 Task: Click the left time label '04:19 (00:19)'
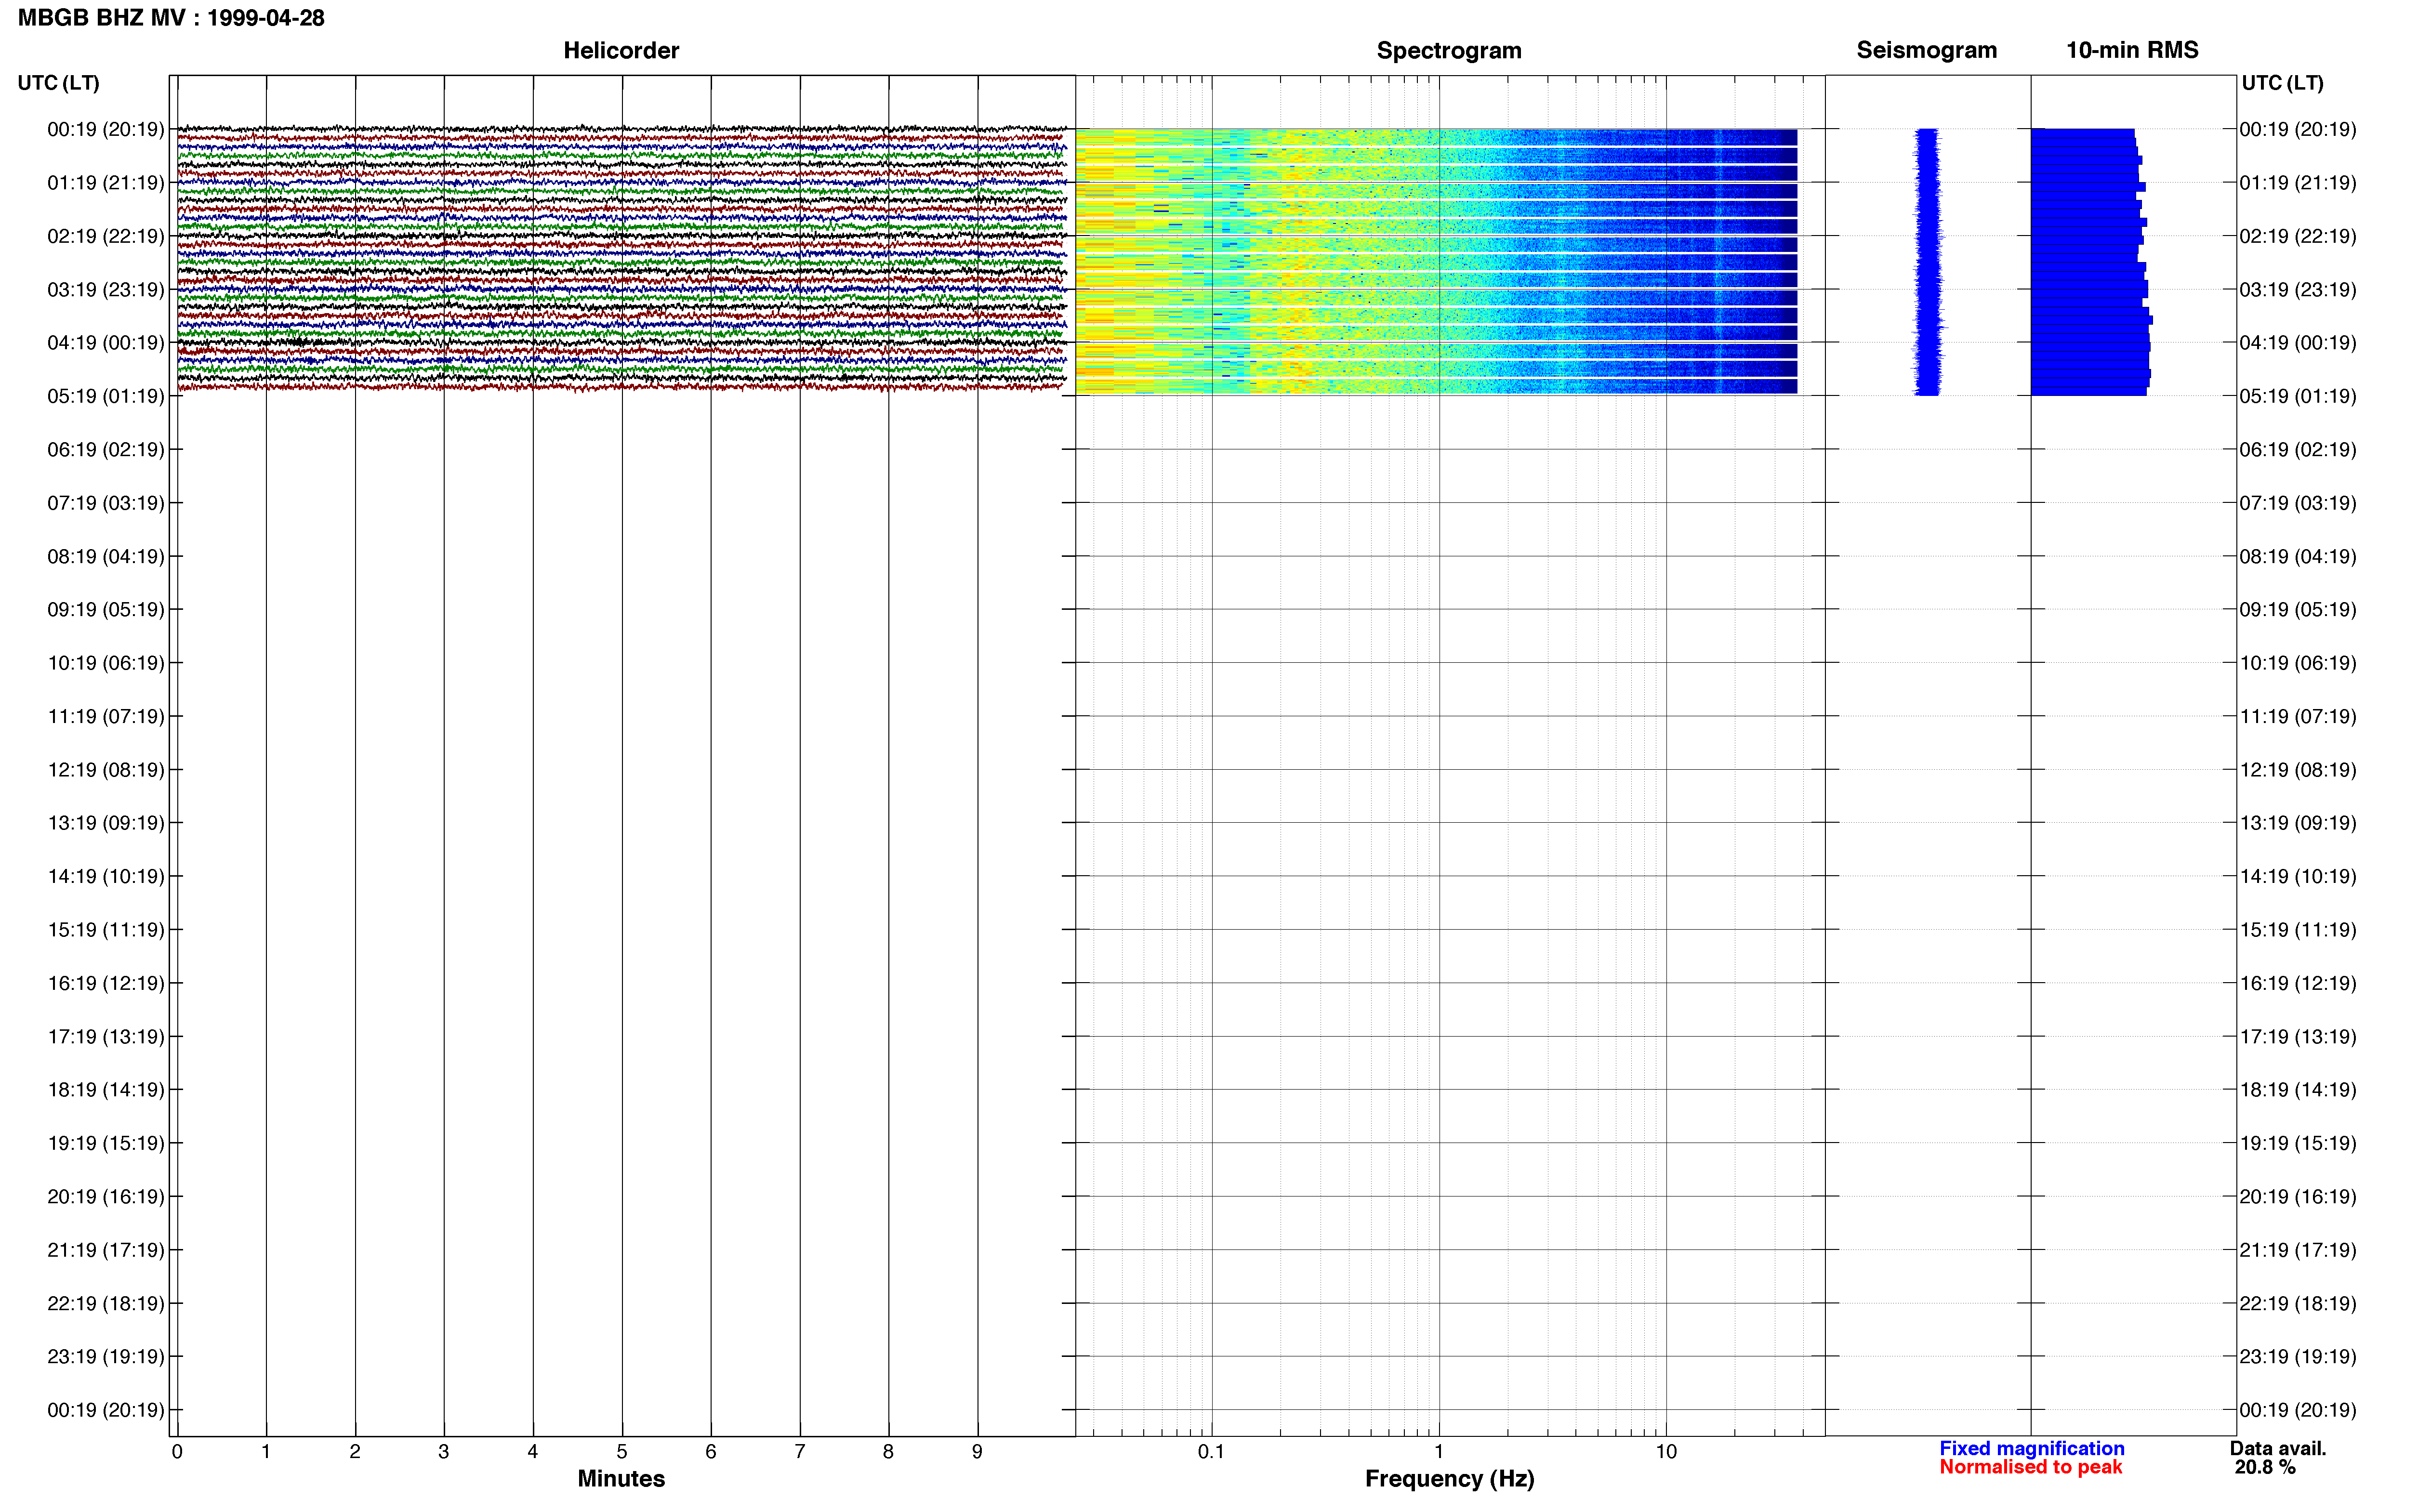(x=106, y=343)
